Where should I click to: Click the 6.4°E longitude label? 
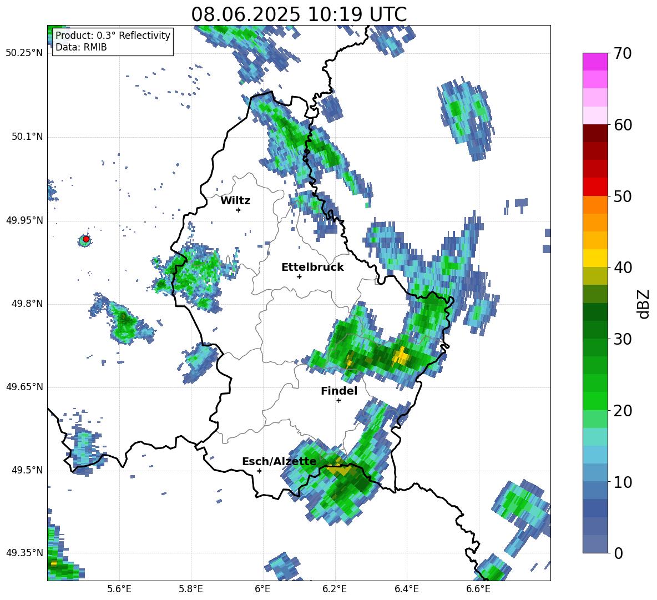[x=406, y=589]
